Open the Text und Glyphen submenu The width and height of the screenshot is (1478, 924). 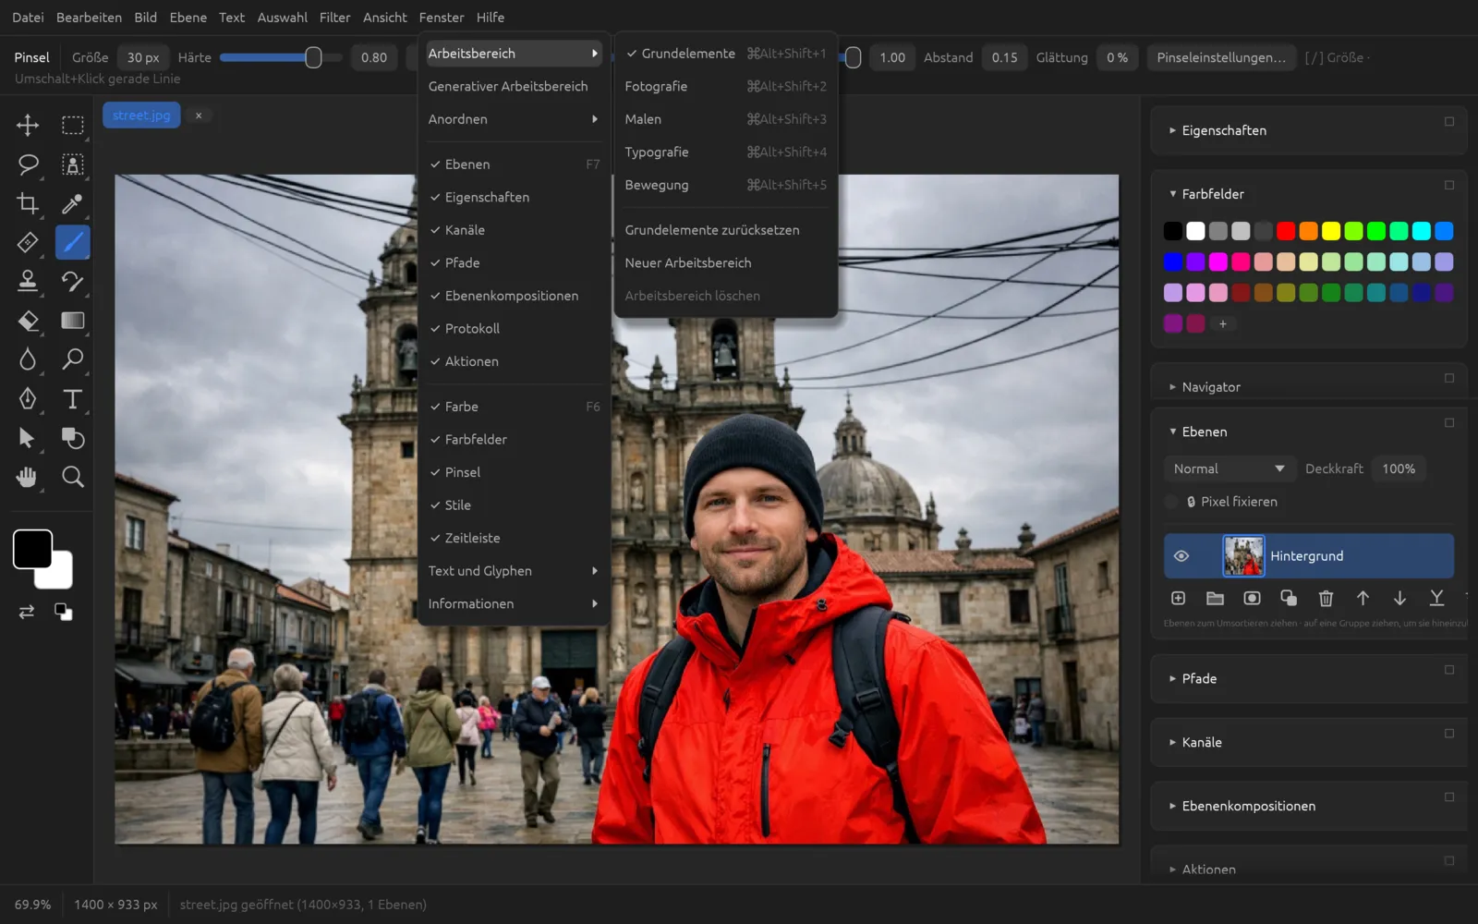click(x=514, y=571)
